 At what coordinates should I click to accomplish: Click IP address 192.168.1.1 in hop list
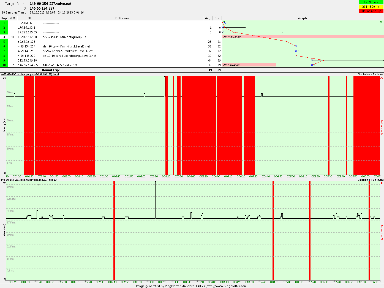[x=26, y=23]
